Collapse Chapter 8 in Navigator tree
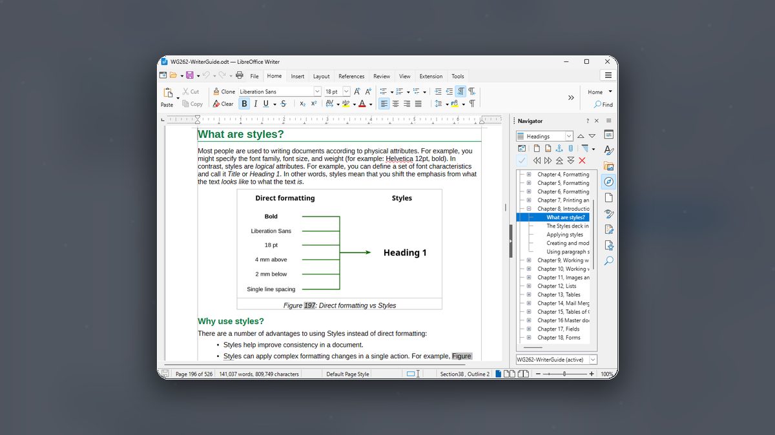 (x=529, y=209)
